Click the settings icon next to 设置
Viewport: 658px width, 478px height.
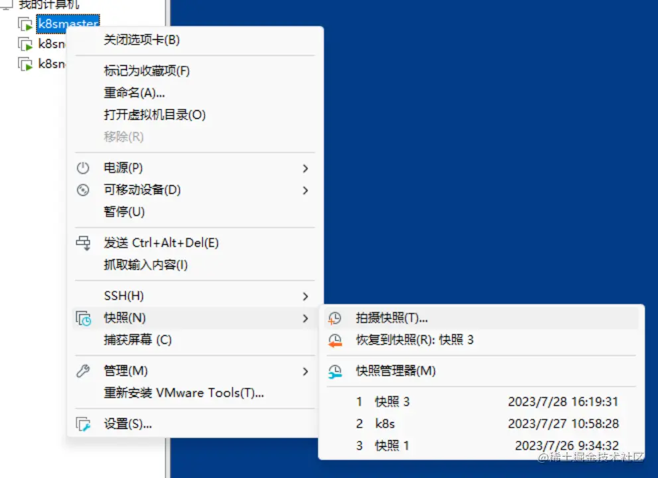(x=83, y=424)
